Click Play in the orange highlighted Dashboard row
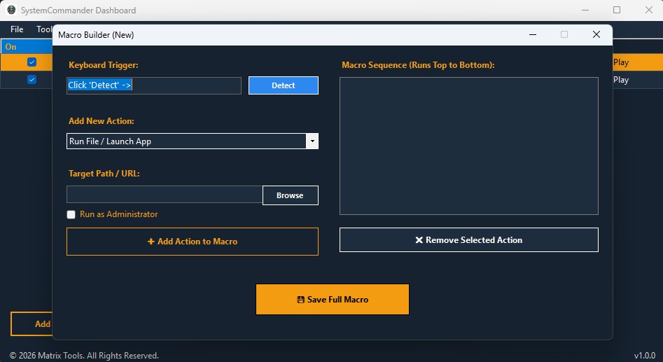Screen dimensions: 663x362 [x=621, y=62]
